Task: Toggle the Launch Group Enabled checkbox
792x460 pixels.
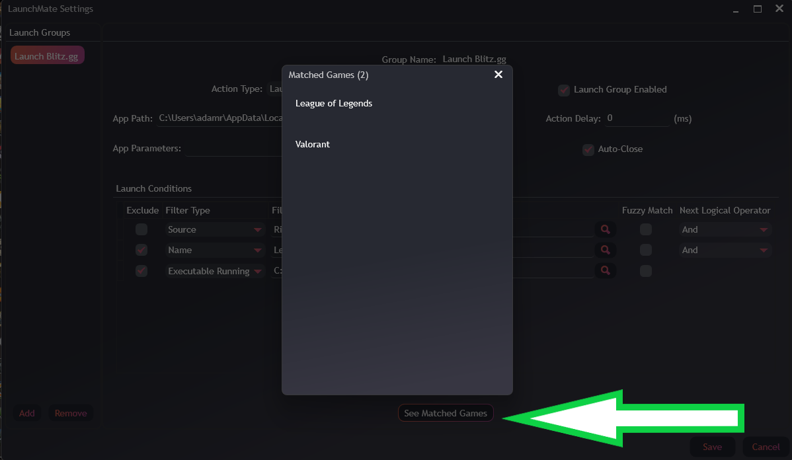Action: pos(564,91)
